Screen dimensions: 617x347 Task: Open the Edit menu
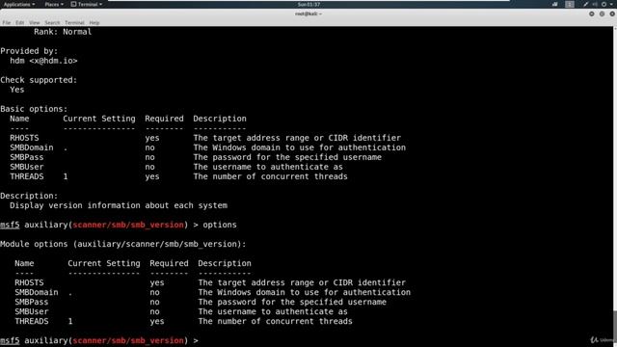tap(19, 23)
